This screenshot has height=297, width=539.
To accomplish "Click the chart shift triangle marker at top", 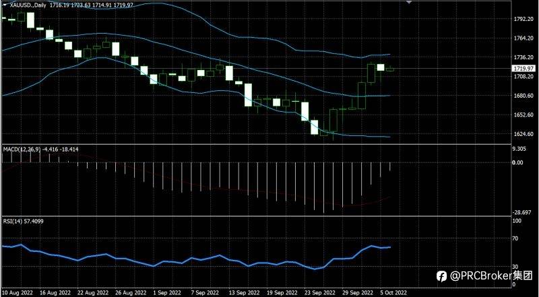I will tap(409, 2).
